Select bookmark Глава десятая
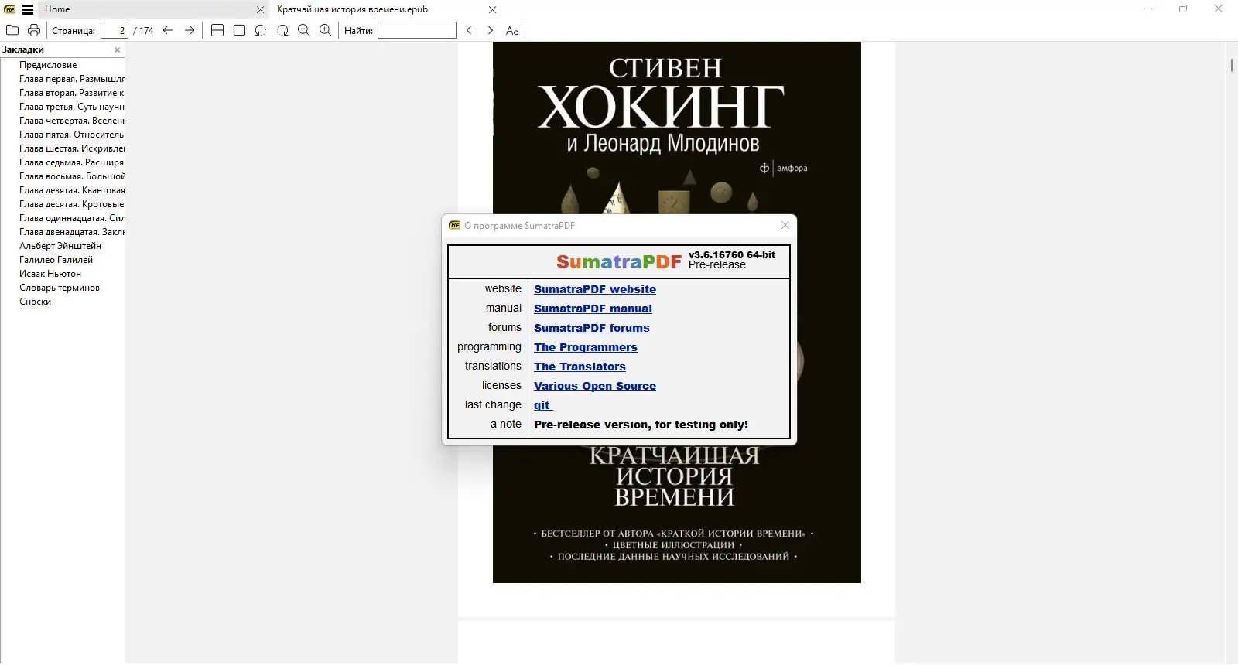The image size is (1238, 665). (x=72, y=204)
